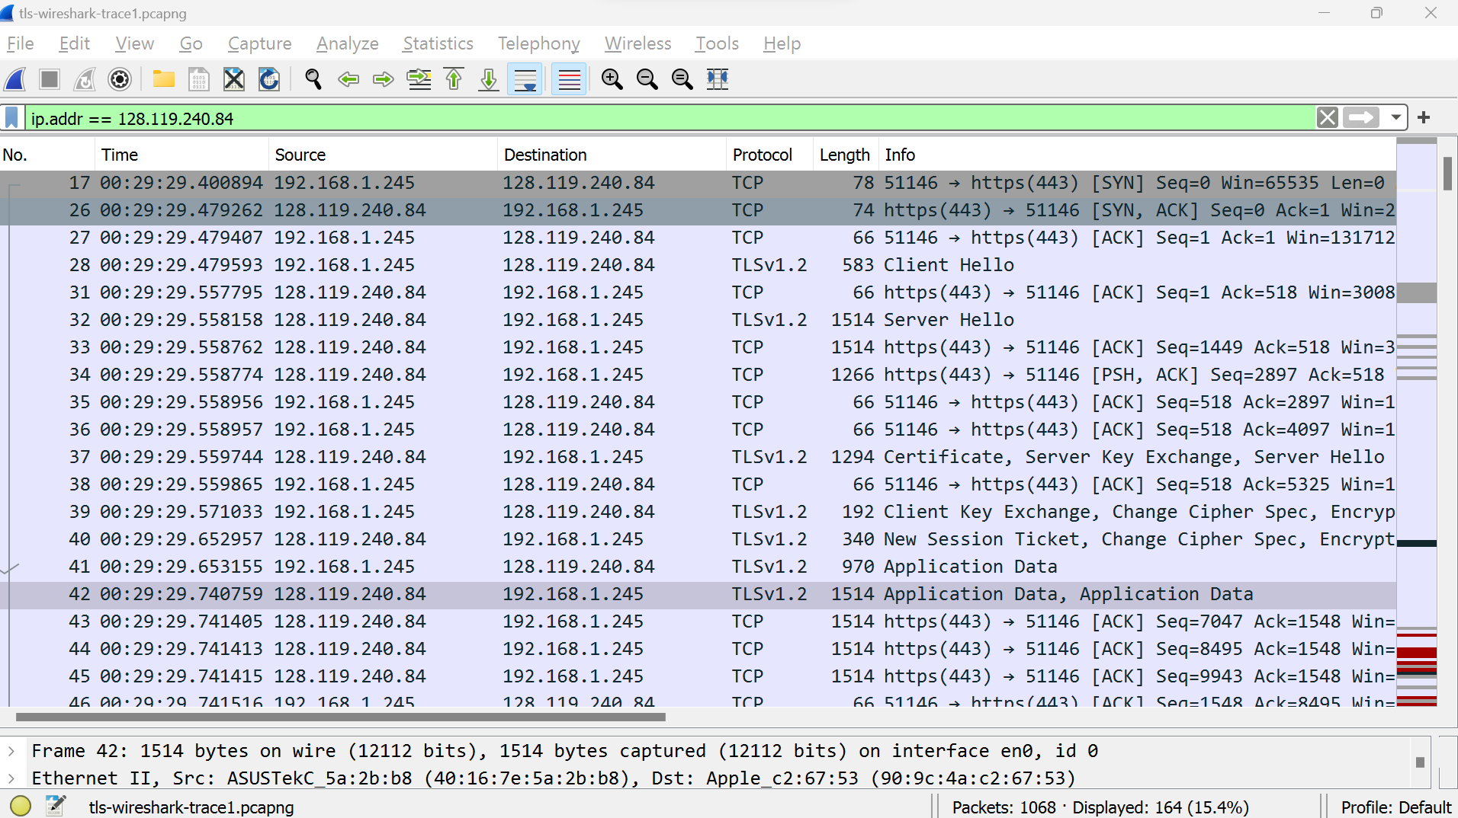
Task: Restart the current capture
Action: click(84, 79)
